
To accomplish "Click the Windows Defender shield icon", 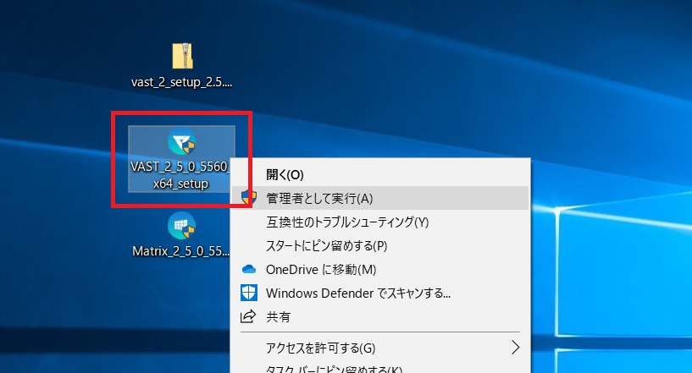I will pyautogui.click(x=249, y=293).
